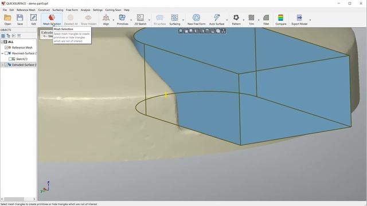Viewport: 367px width, 206px height.
Task: Uncheck the Reference Mesh checkbox
Action: [x=6, y=47]
